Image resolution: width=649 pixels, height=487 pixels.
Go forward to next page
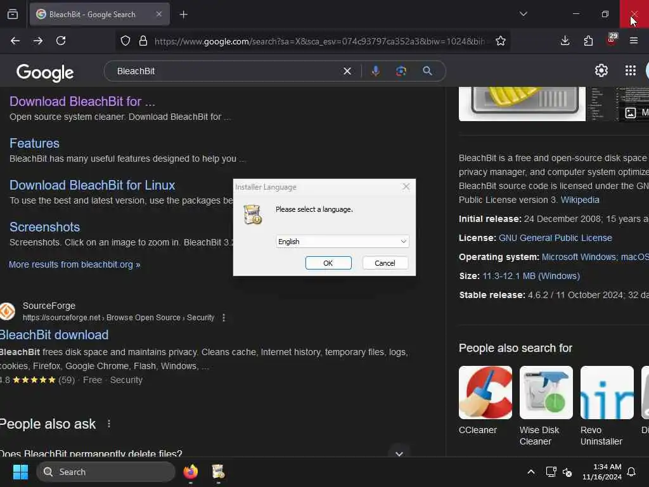38,41
